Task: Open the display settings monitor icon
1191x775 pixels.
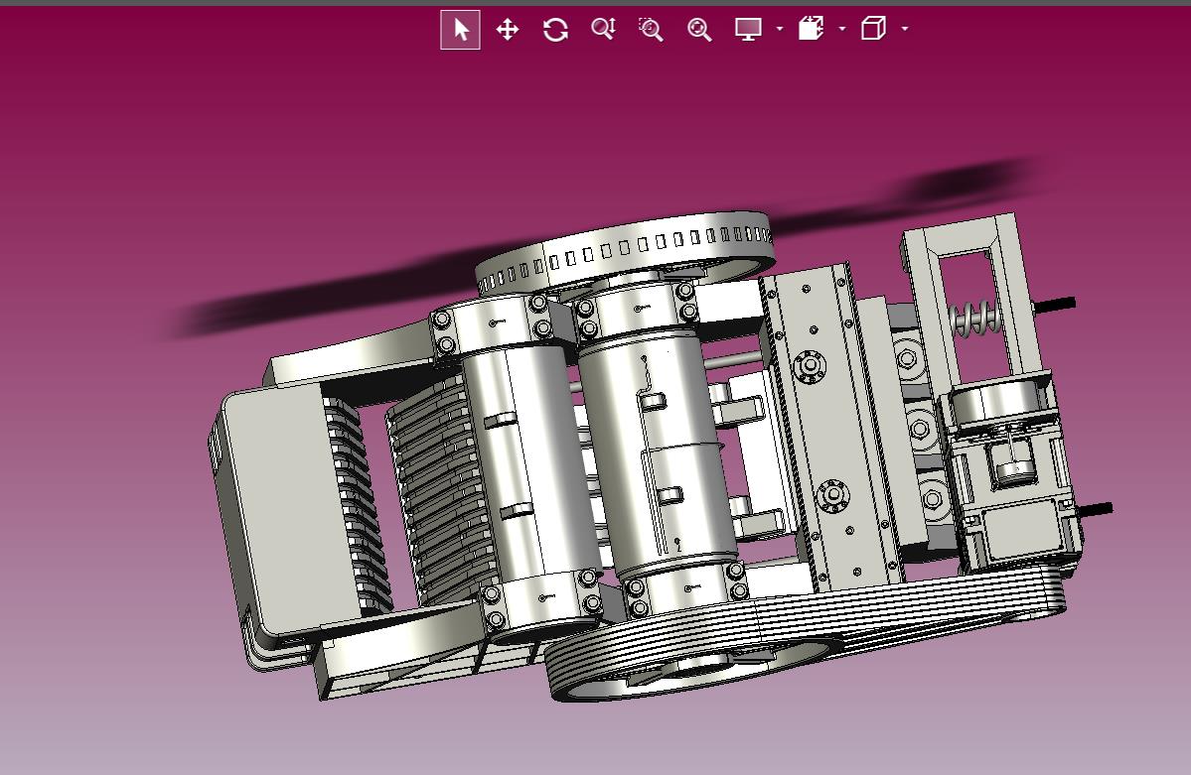Action: (748, 29)
